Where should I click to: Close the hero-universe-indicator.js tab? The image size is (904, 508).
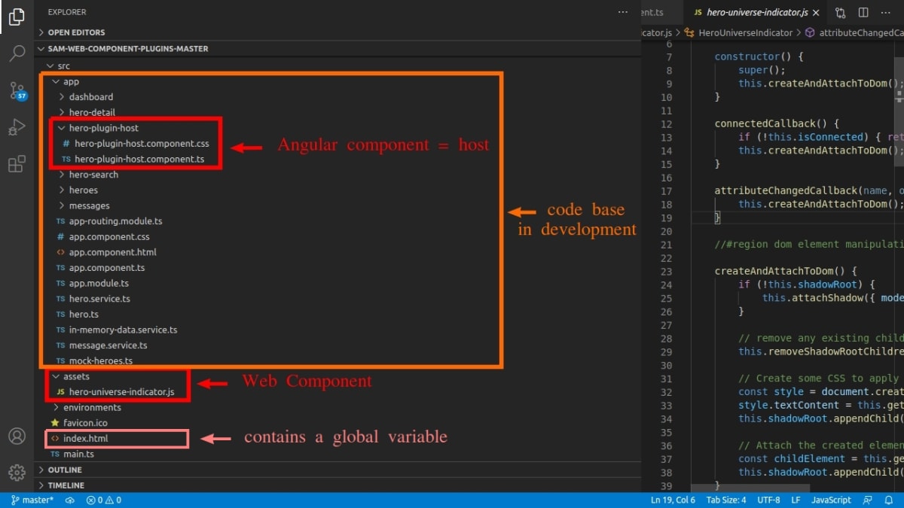pyautogui.click(x=817, y=12)
